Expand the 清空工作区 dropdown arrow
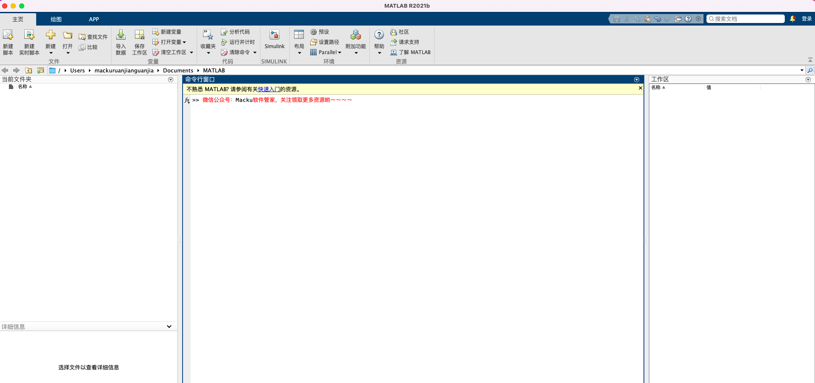 click(x=192, y=52)
